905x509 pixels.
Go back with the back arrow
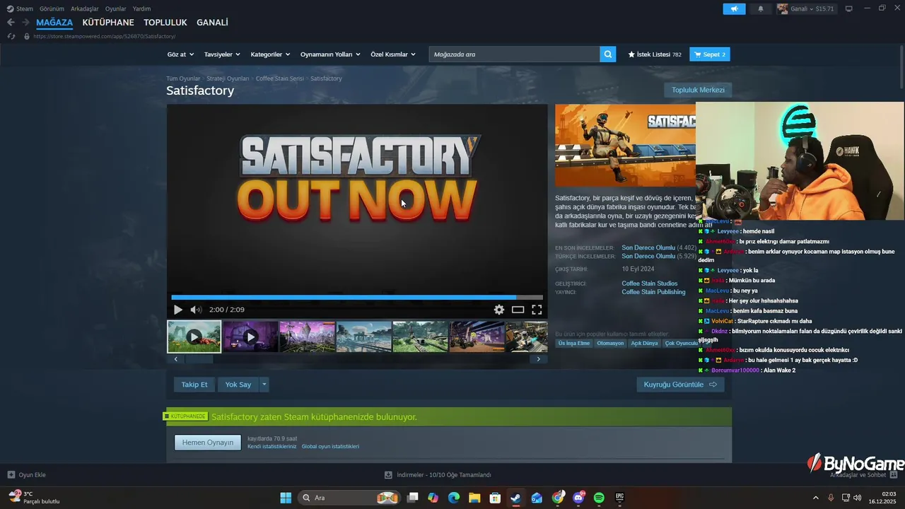11,23
